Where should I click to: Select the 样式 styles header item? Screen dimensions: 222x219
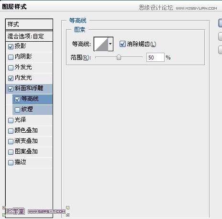click(29, 24)
